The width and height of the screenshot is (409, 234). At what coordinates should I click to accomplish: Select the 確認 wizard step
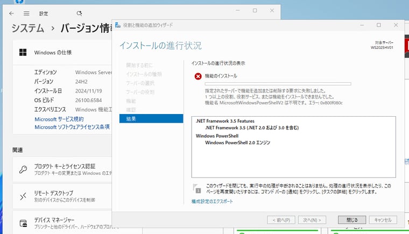131,110
